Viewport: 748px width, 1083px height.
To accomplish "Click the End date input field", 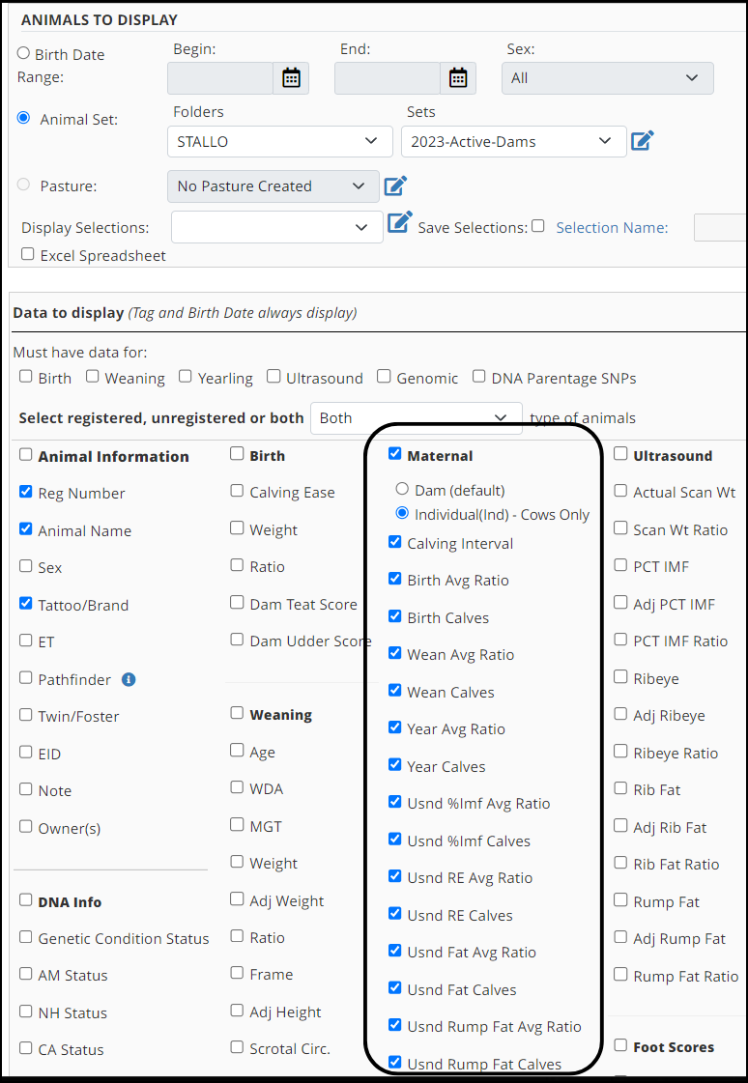I will coord(388,78).
